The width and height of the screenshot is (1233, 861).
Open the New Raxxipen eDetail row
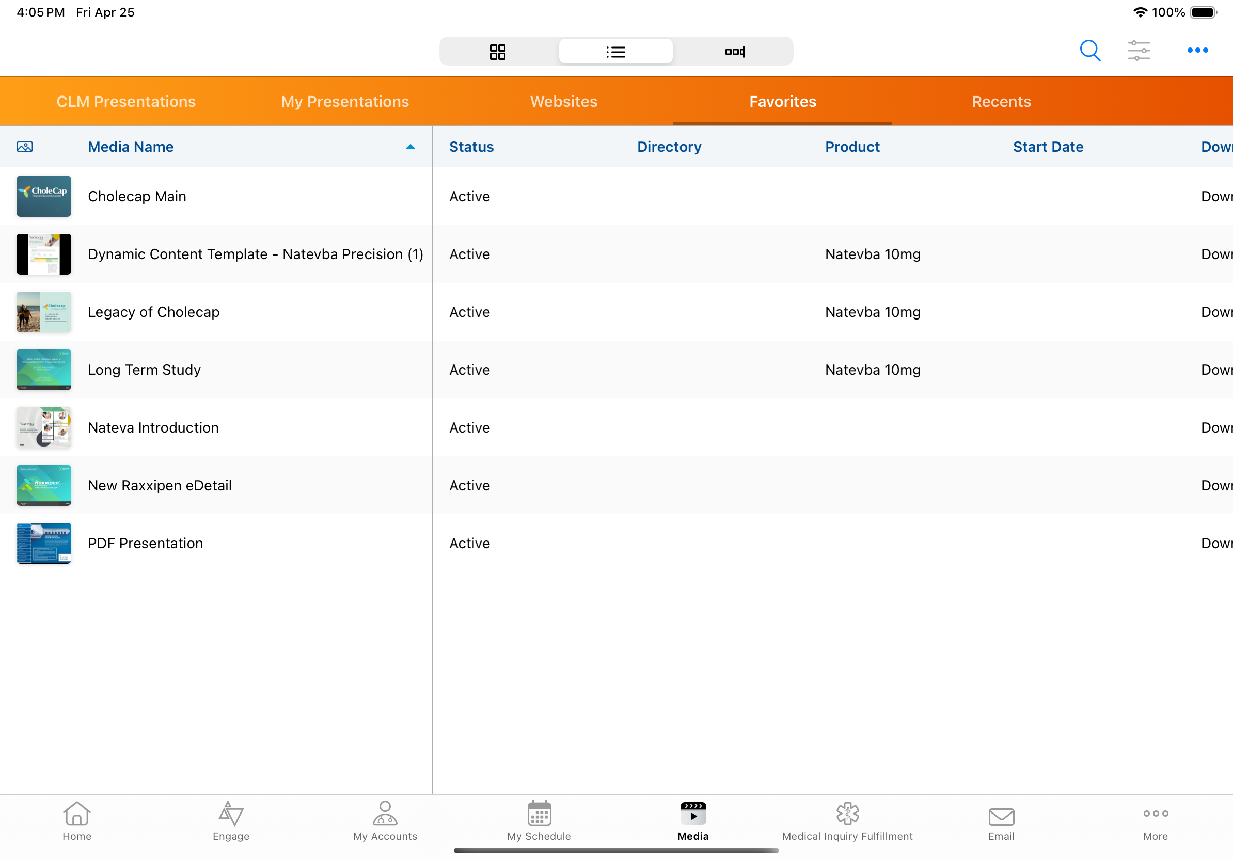pos(160,485)
